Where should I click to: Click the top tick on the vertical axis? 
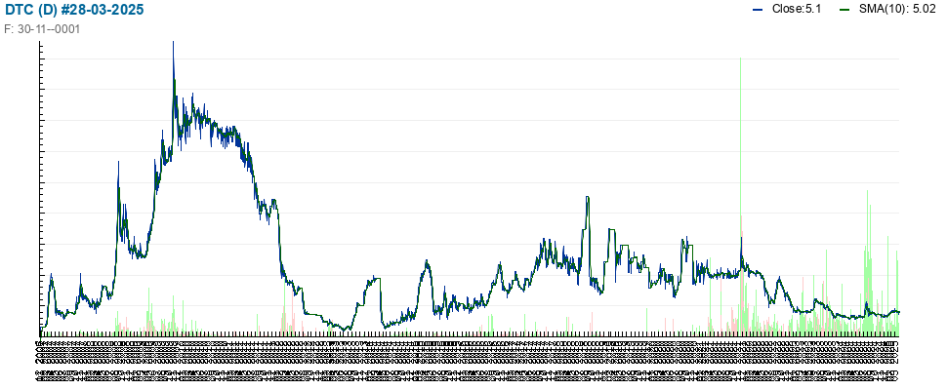(x=41, y=44)
